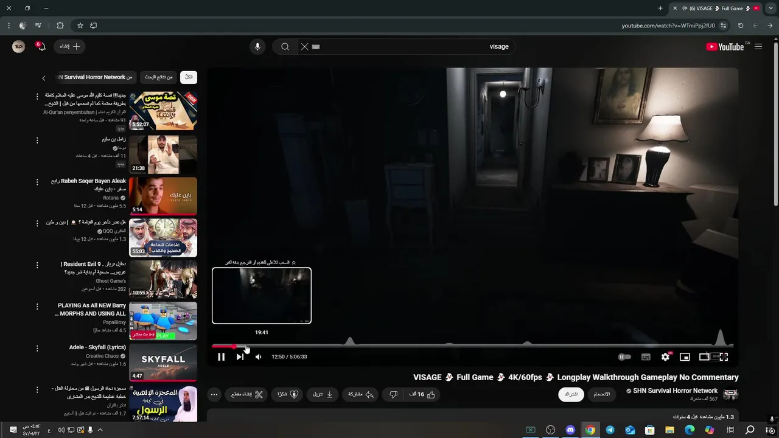The width and height of the screenshot is (779, 438).
Task: Open the Moses story video thumbnail
Action: 163,111
